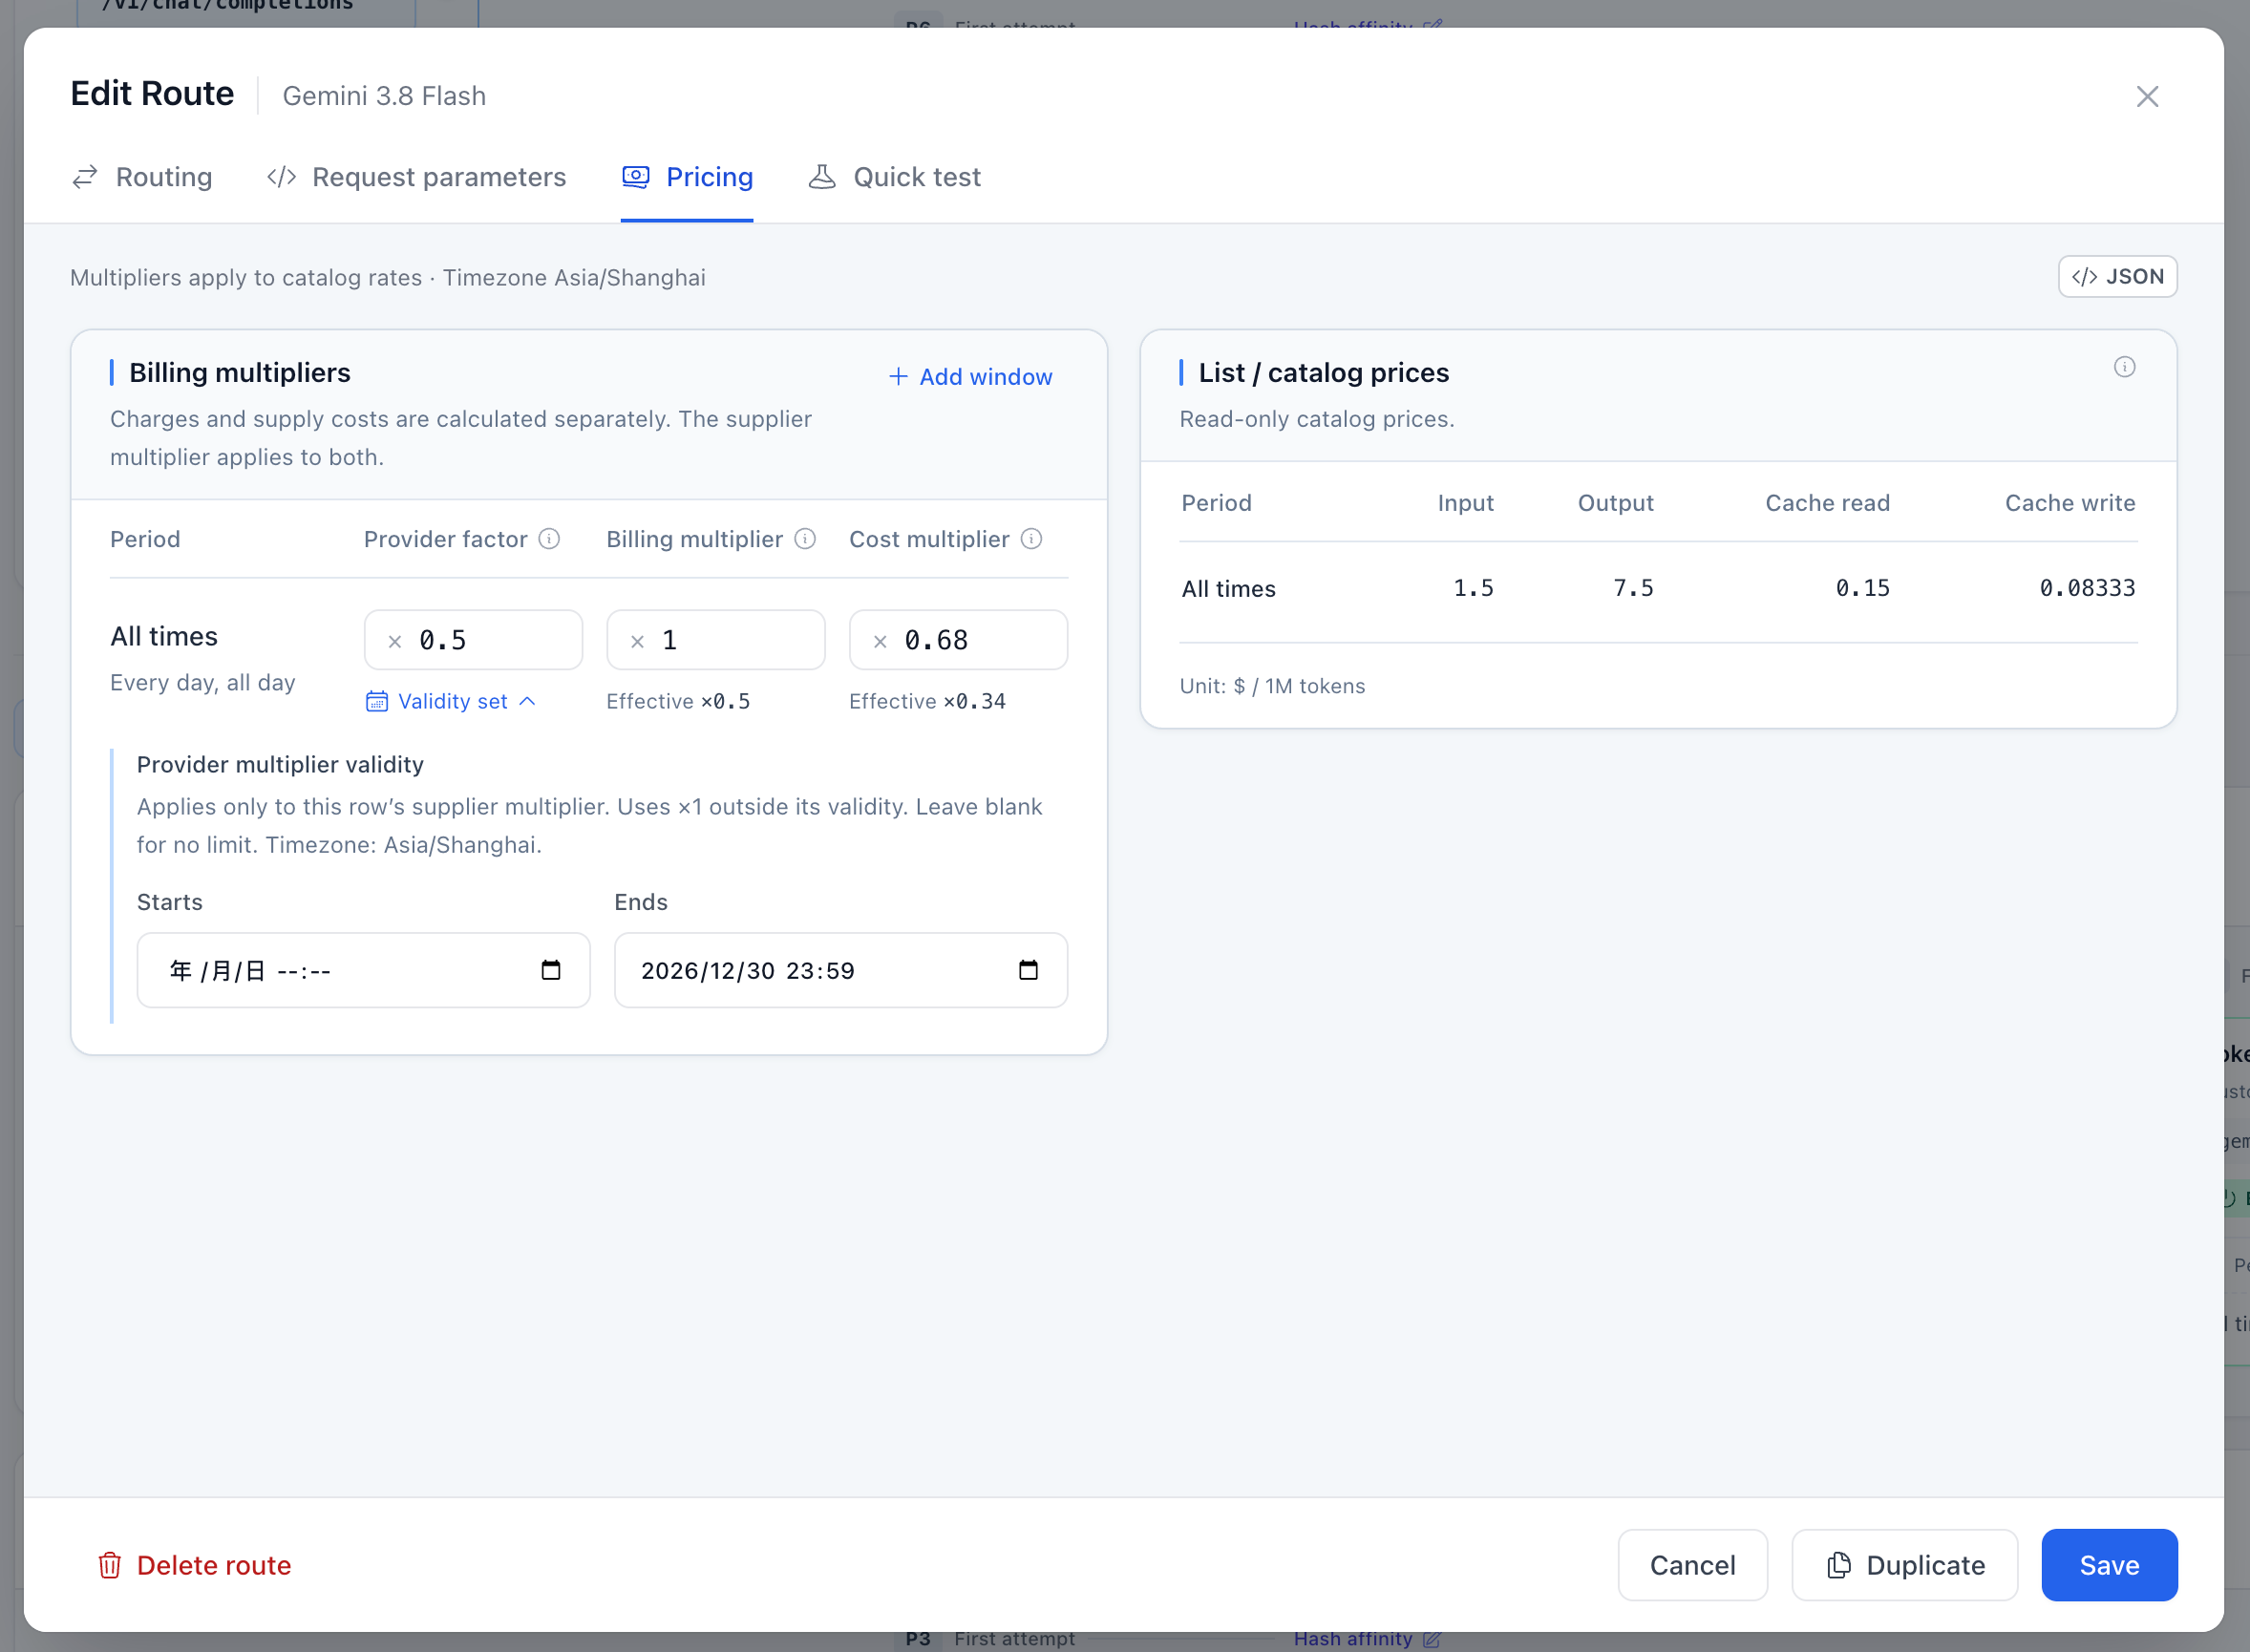Viewport: 2250px width, 1652px height.
Task: Close the Edit Route dialog
Action: (x=2147, y=96)
